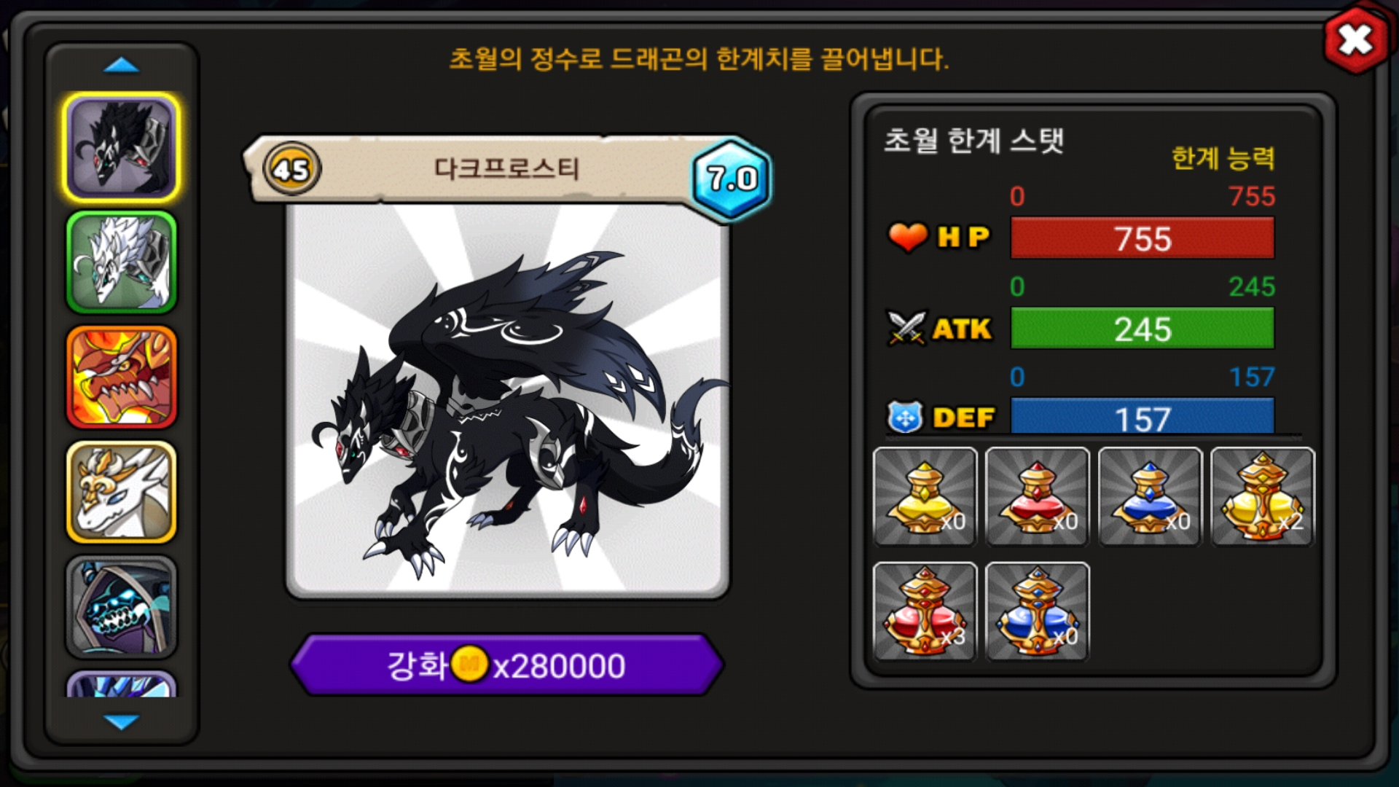Image resolution: width=1399 pixels, height=787 pixels.
Task: Select the yellow essence potion x0
Action: [x=925, y=497]
